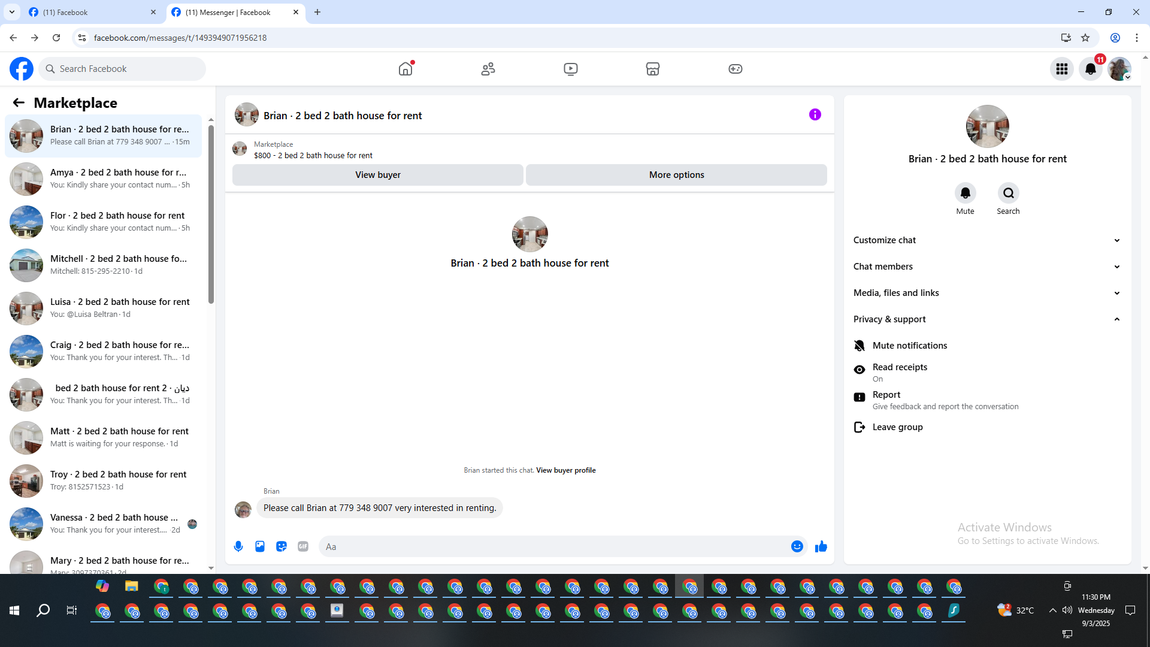Viewport: 1150px width, 647px height.
Task: Open Chrome tab search dropdown
Action: (12, 12)
